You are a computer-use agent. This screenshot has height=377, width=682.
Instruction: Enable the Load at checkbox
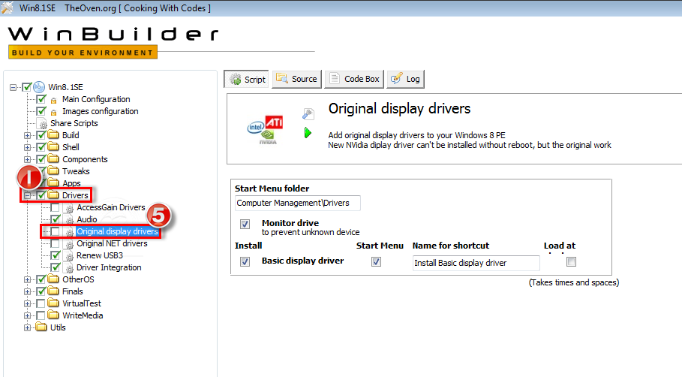pos(572,261)
